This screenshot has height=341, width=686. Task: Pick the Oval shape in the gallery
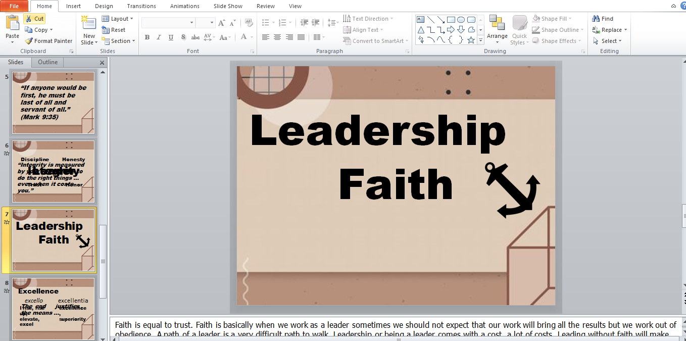click(461, 20)
